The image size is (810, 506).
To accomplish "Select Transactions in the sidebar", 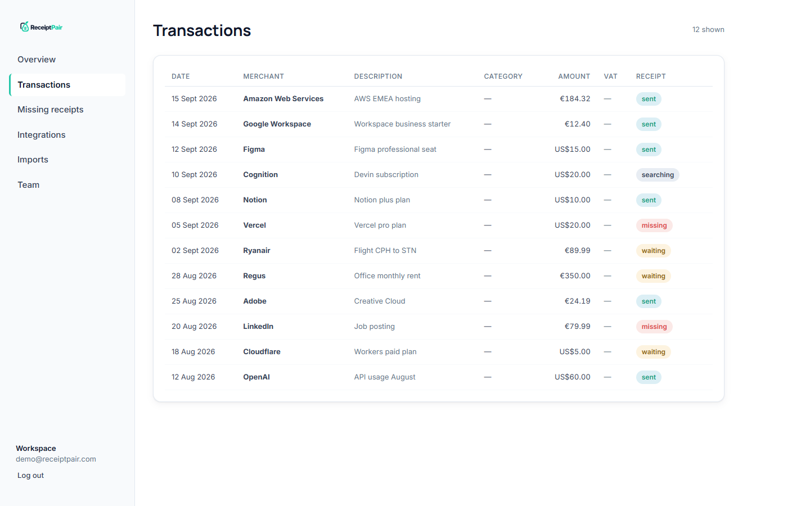I will 67,85.
